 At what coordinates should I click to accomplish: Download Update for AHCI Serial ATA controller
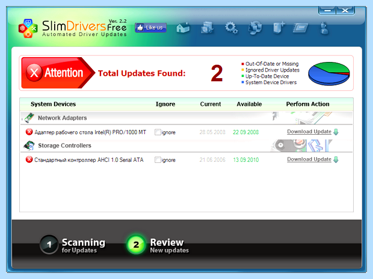pos(309,159)
